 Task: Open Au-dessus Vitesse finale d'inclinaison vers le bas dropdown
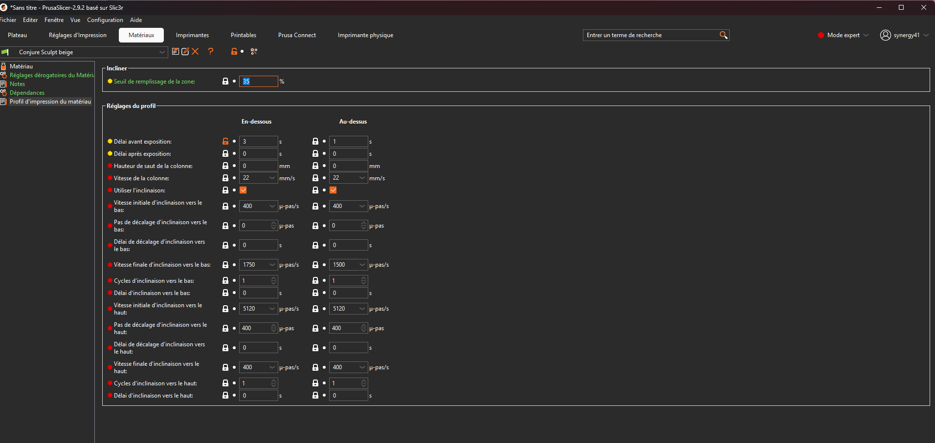point(362,264)
